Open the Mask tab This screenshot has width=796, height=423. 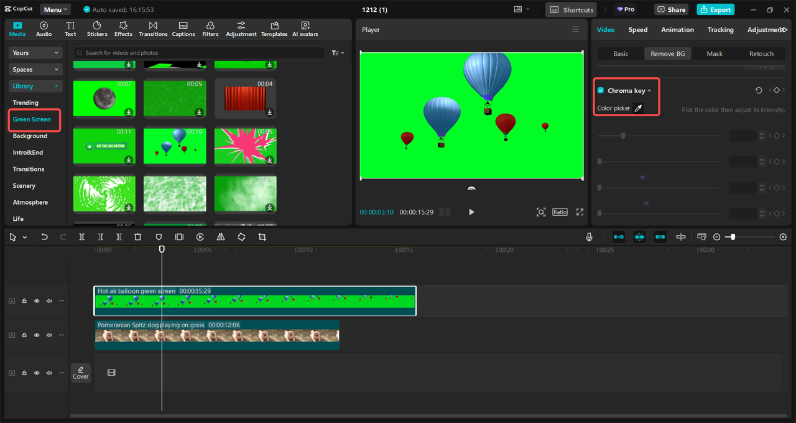coord(715,54)
